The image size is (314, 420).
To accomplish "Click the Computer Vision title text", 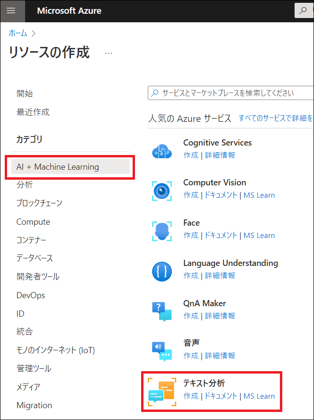I will (x=215, y=183).
